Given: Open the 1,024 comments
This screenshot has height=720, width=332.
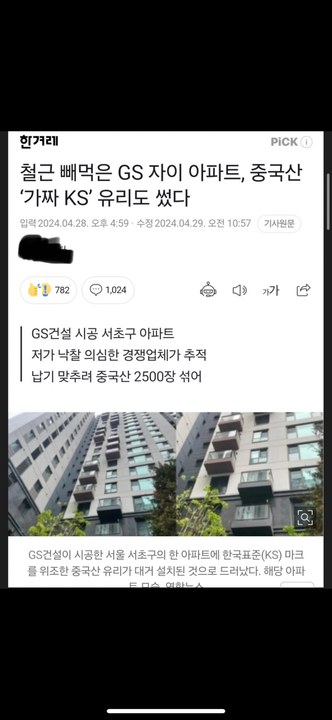Looking at the screenshot, I should tap(108, 290).
